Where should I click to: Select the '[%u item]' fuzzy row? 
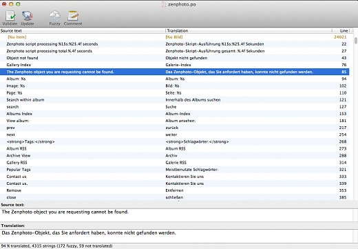[175, 37]
